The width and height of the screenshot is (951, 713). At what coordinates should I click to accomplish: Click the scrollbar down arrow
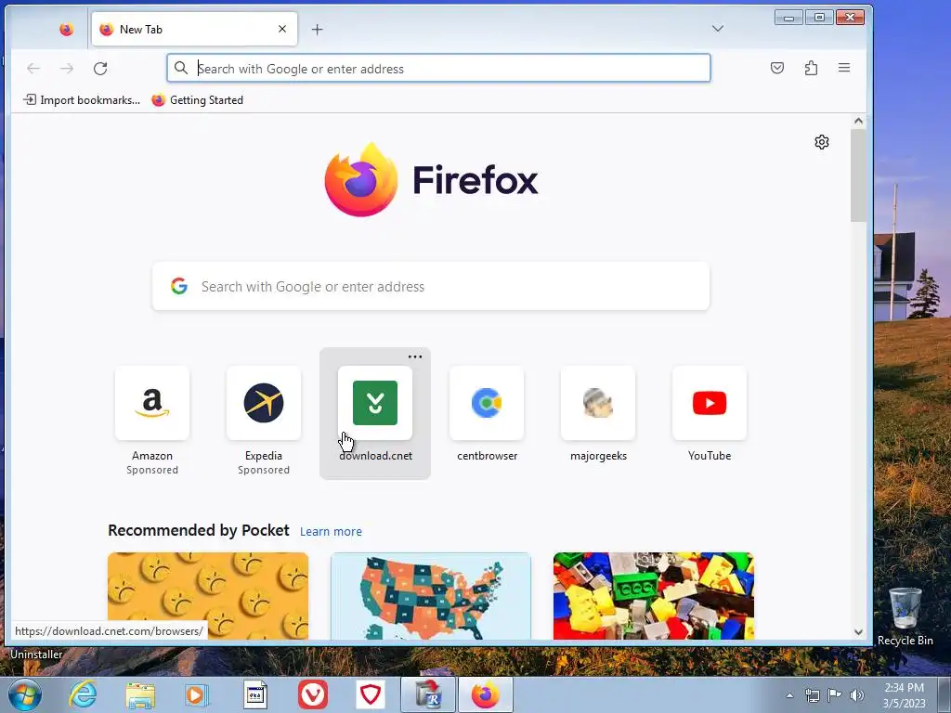pyautogui.click(x=858, y=631)
